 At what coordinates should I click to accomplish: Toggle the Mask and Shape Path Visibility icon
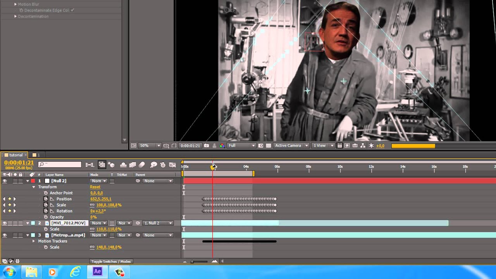click(174, 146)
